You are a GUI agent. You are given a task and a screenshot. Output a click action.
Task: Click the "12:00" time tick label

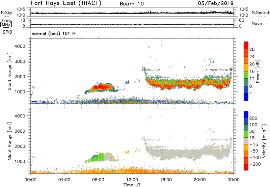point(132,180)
